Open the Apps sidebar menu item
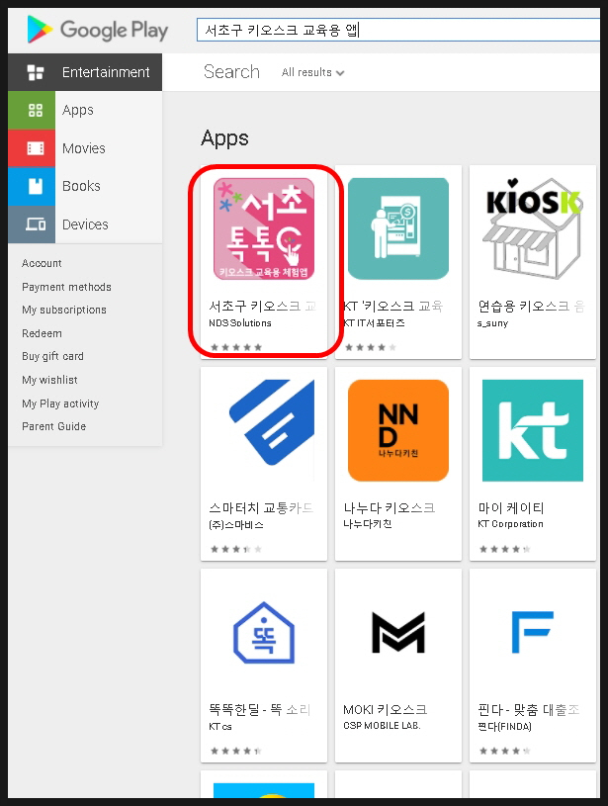The width and height of the screenshot is (608, 806). click(x=77, y=110)
